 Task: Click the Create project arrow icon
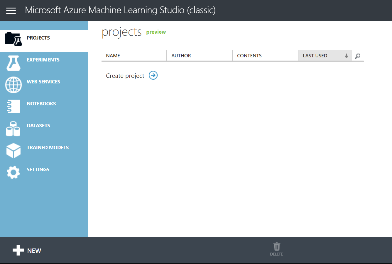(153, 75)
